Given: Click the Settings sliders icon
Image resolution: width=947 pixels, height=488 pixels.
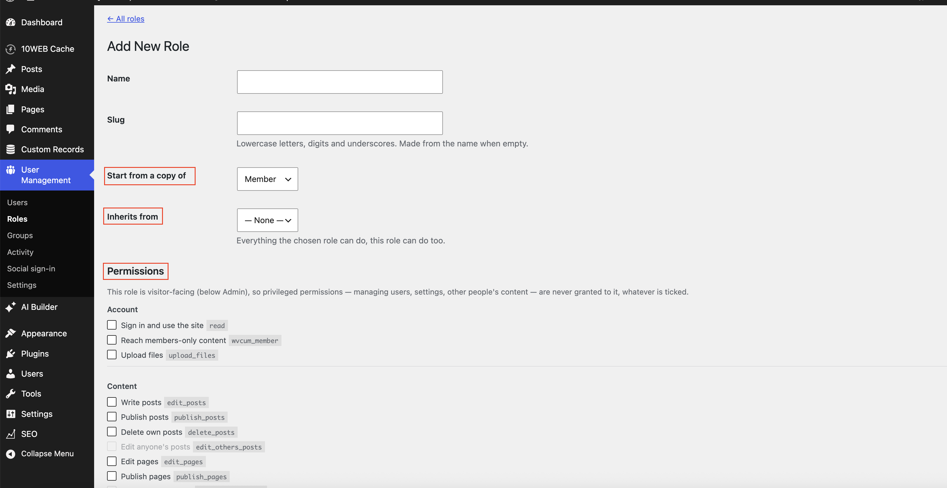Looking at the screenshot, I should [x=11, y=414].
